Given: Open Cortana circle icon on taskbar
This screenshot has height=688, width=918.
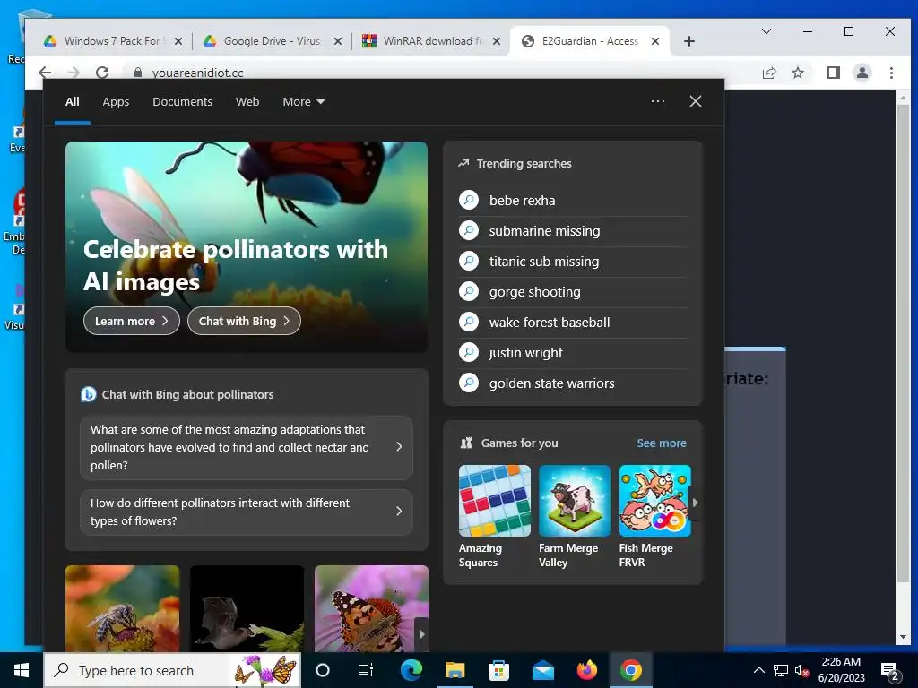Looking at the screenshot, I should [323, 670].
